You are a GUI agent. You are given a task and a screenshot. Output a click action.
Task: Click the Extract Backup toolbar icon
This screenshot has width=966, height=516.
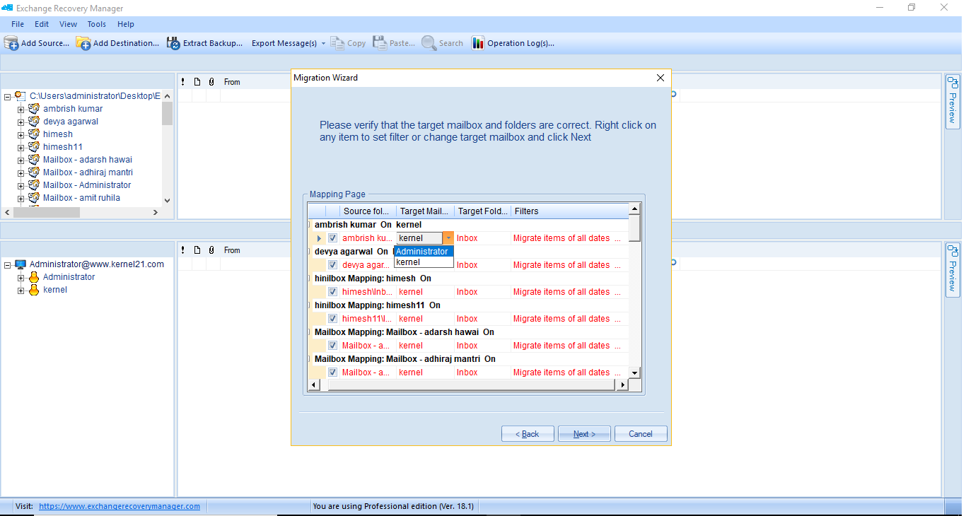click(x=173, y=43)
